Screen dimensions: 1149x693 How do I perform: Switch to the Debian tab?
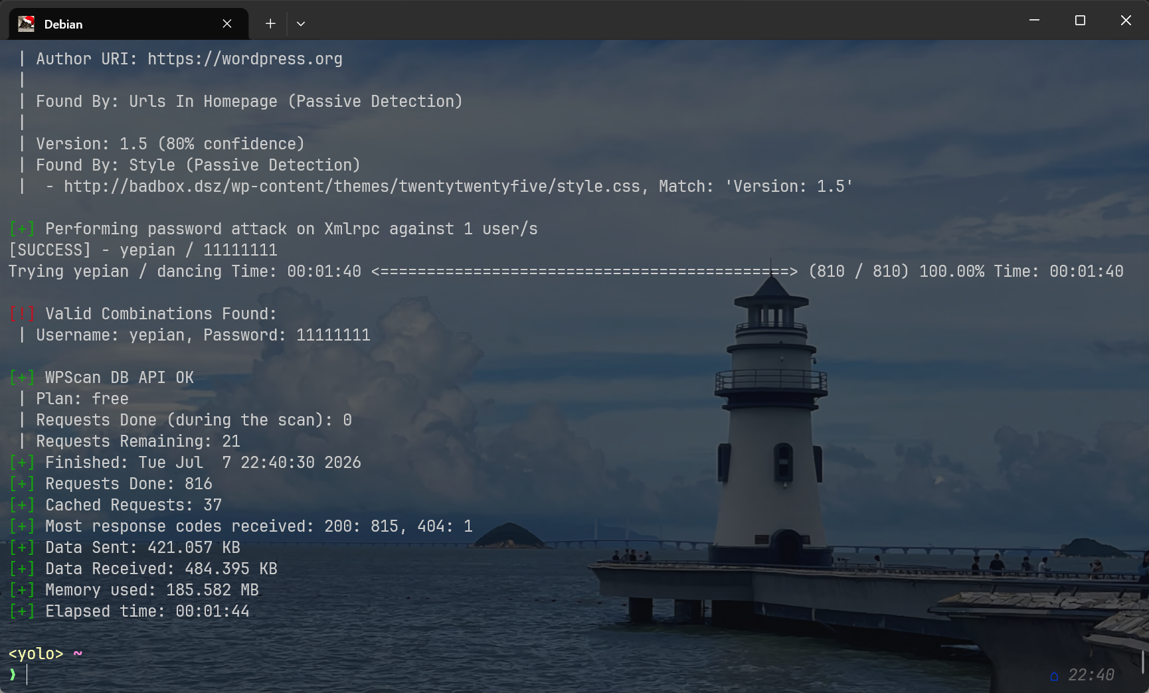128,24
